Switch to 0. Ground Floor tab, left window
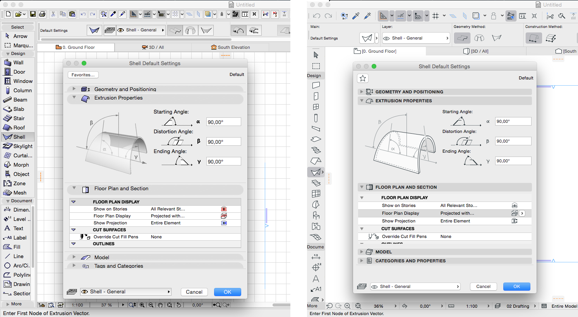This screenshot has width=578, height=317. 76,47
